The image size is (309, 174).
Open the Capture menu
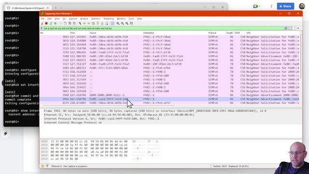click(73, 18)
